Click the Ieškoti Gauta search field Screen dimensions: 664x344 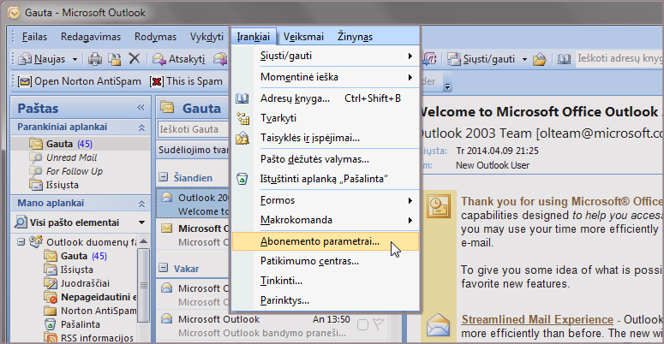193,130
